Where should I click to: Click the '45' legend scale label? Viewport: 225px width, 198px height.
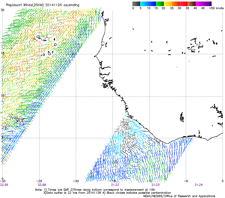coord(203,8)
